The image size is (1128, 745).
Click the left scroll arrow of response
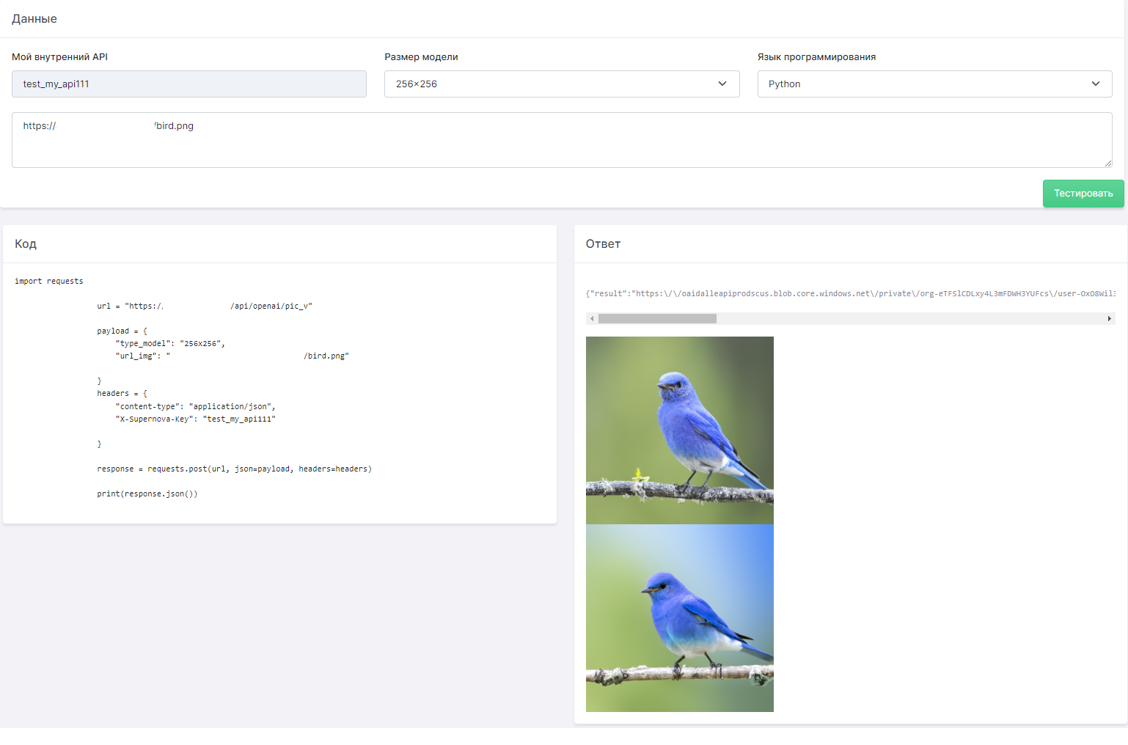pyautogui.click(x=592, y=319)
